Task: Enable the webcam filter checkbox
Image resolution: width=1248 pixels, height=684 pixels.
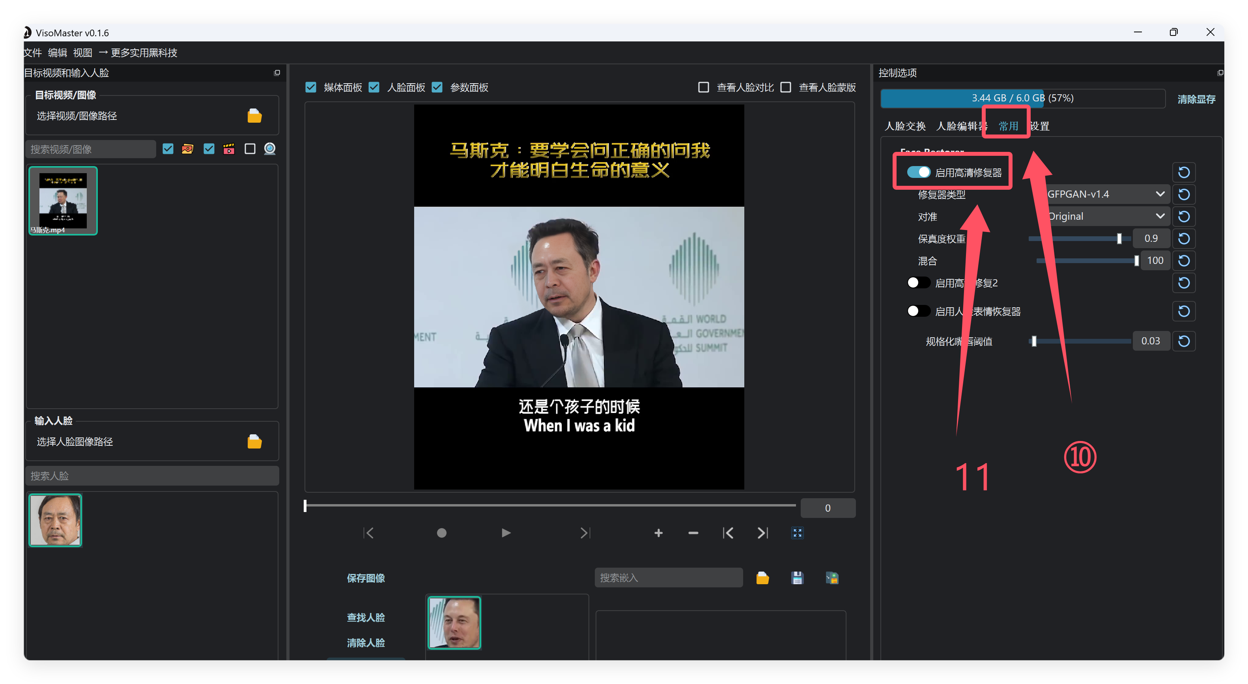Action: (x=250, y=149)
